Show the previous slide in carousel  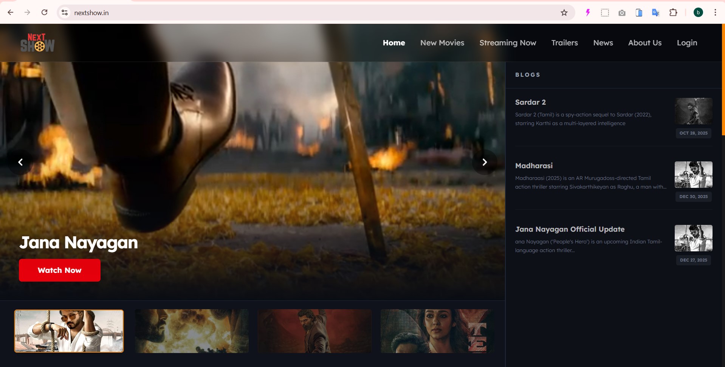pyautogui.click(x=21, y=162)
